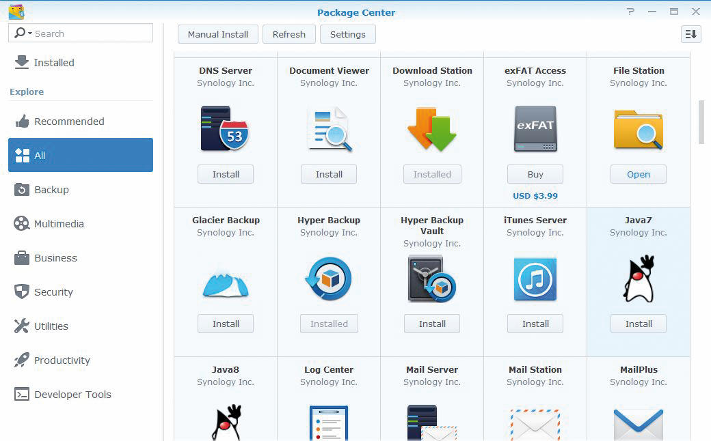Go to the Security category

[81, 292]
